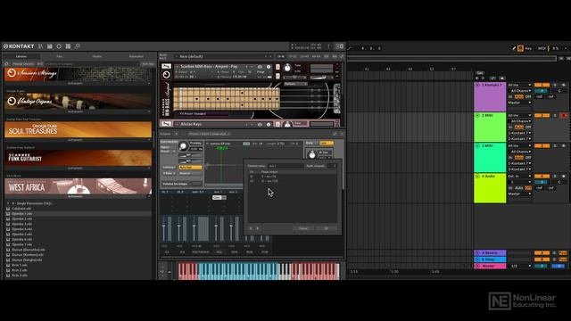Click the snapshot camera icon on Scarbee MM-Bass
The height and width of the screenshot is (321, 571).
[x=260, y=67]
